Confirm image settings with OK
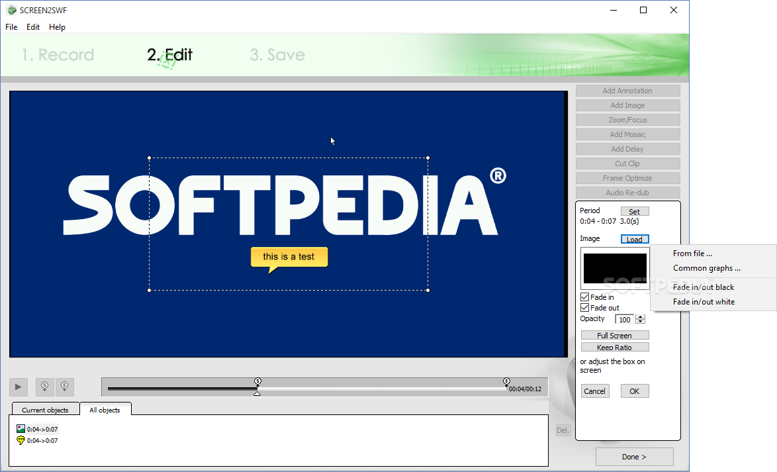The height and width of the screenshot is (472, 777). pyautogui.click(x=634, y=391)
